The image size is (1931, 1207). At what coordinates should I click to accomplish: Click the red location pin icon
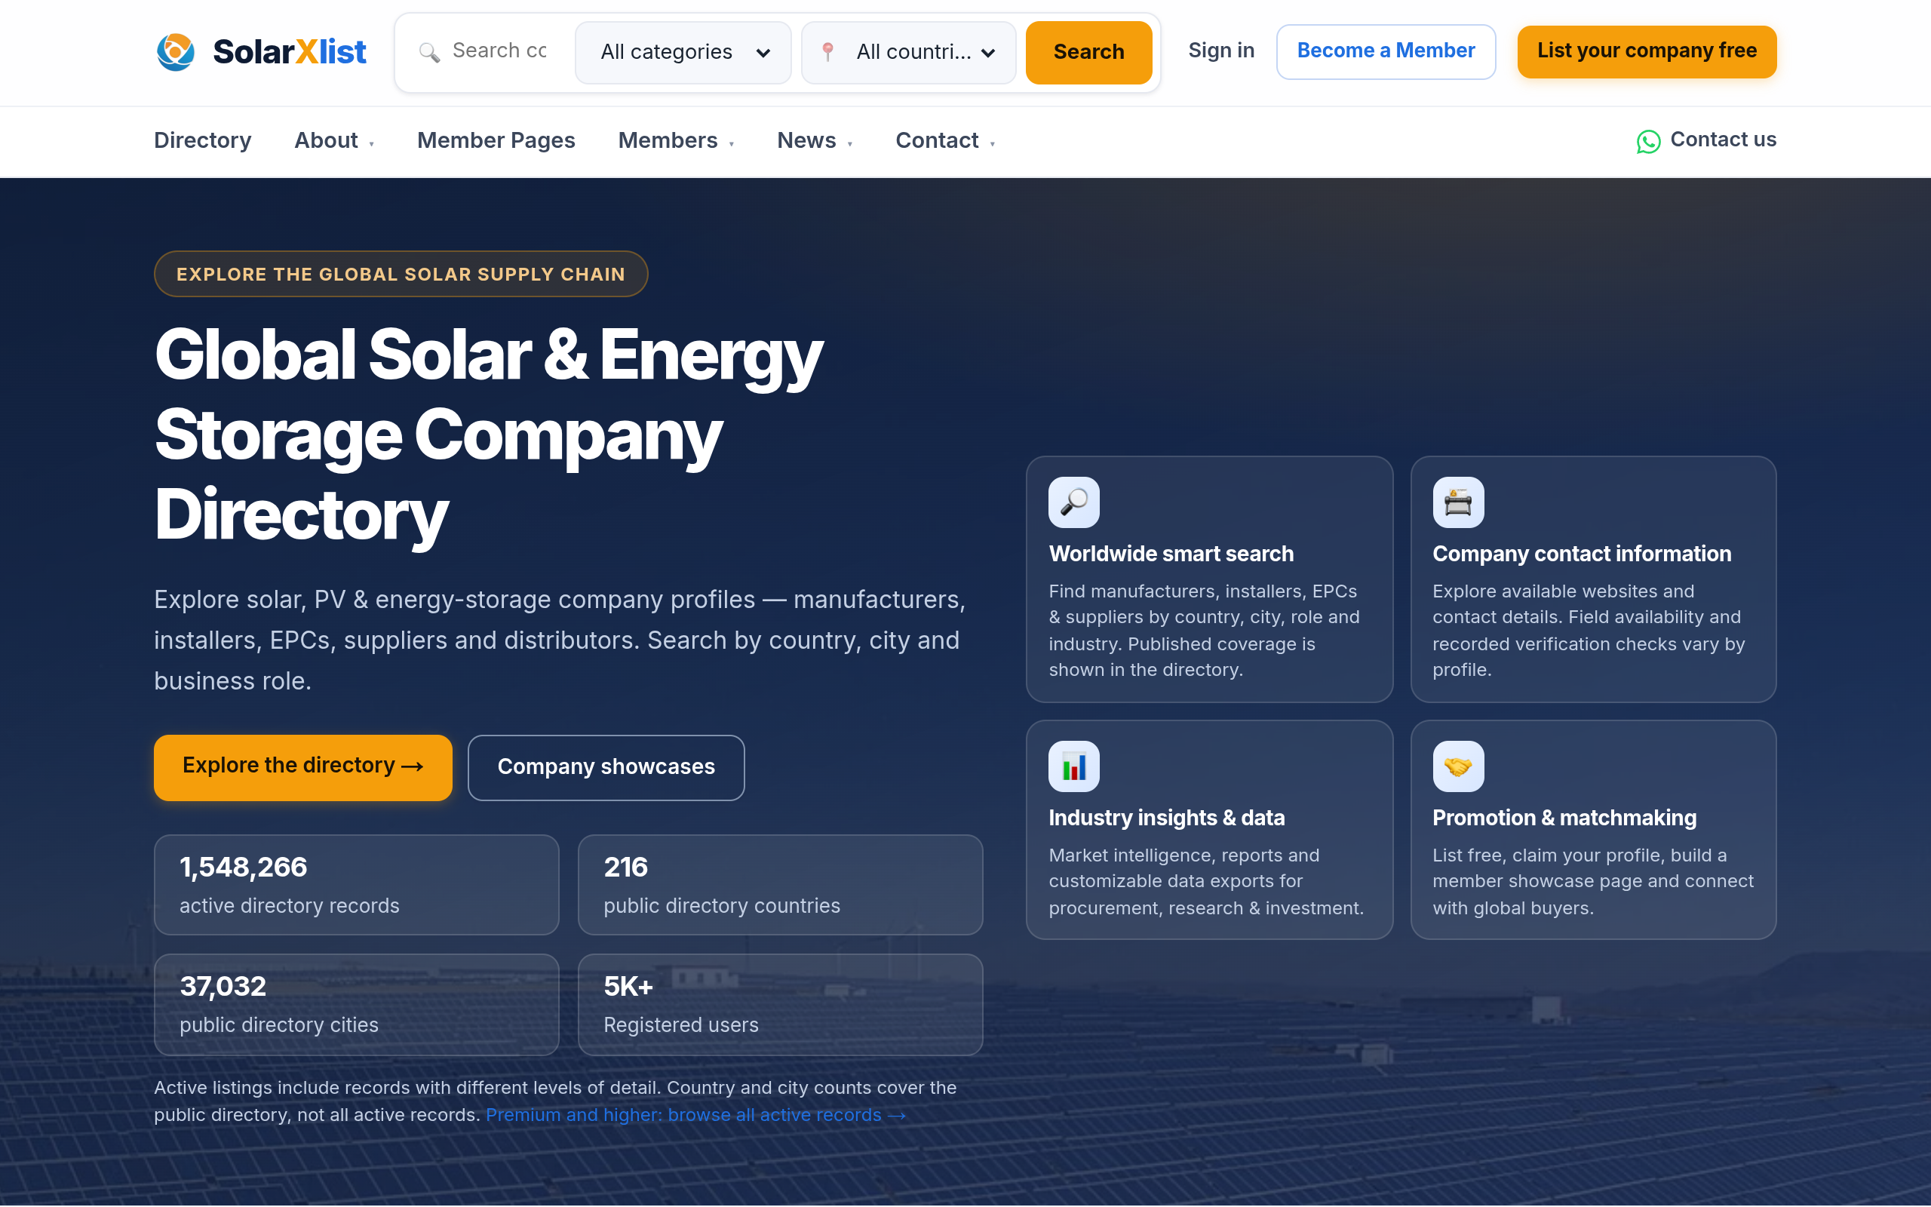click(x=828, y=52)
